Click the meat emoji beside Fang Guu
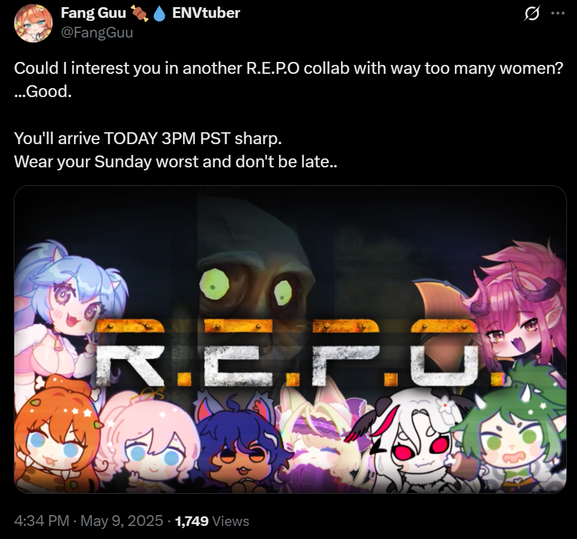 [140, 14]
